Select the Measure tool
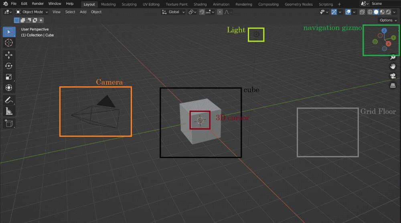This screenshot has height=223, width=401. point(9,111)
